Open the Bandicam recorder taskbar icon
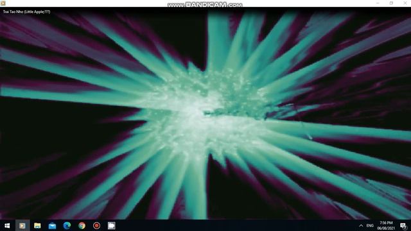This screenshot has height=231, width=411. tap(96, 225)
